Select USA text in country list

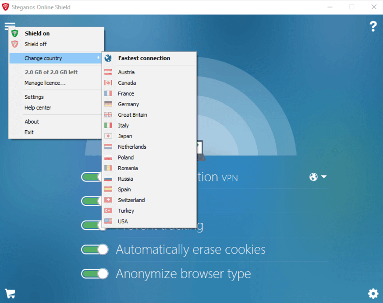pos(123,221)
